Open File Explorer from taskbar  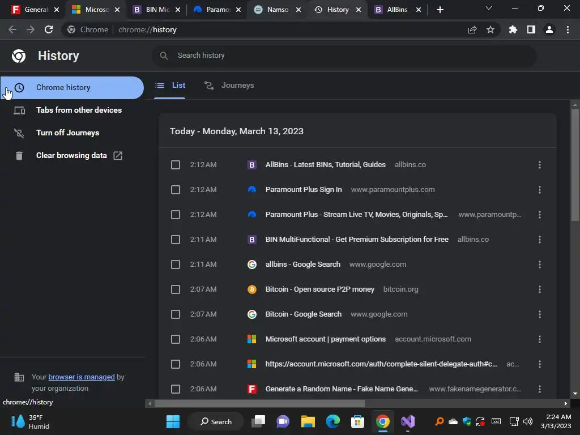tap(308, 421)
